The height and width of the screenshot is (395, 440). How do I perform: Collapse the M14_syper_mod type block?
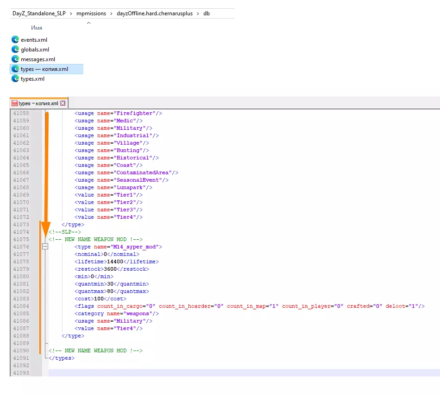tap(45, 247)
